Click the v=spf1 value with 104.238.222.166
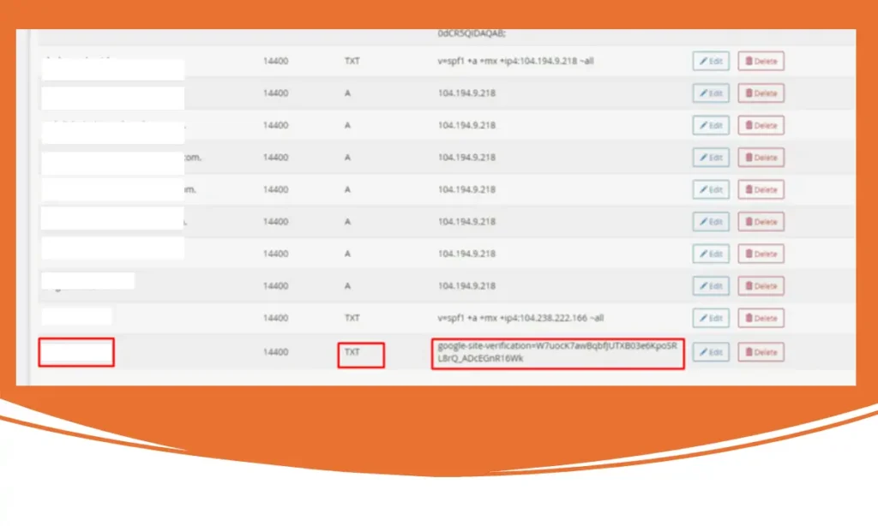The height and width of the screenshot is (526, 878). pos(520,318)
